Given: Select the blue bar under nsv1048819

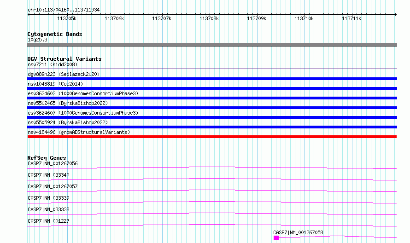Looking at the screenshot, I should click(212, 88).
